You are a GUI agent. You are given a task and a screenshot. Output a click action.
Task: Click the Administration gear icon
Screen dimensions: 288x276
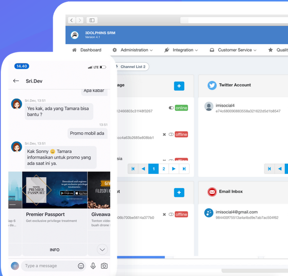tap(115, 50)
